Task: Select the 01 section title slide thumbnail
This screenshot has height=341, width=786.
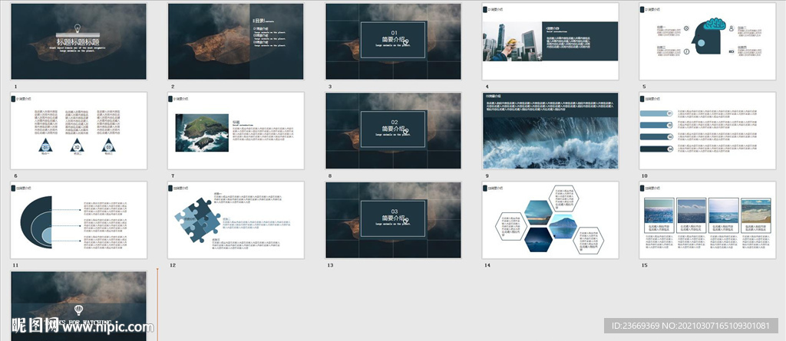Action: point(393,41)
